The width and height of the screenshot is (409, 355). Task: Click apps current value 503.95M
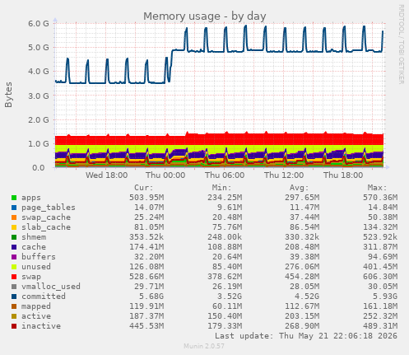(146, 198)
